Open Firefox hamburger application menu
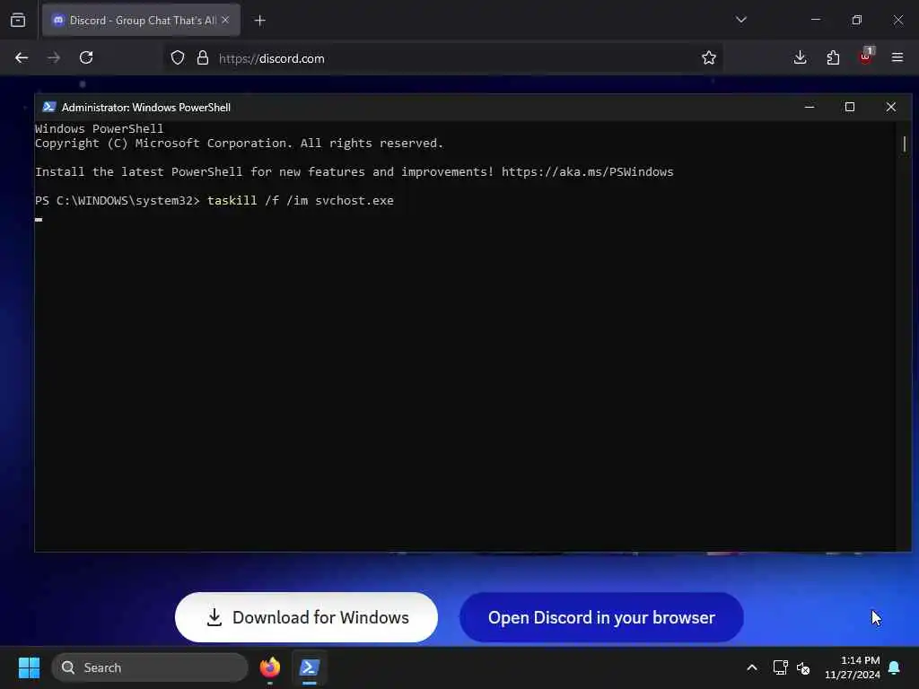919x689 pixels. point(897,57)
